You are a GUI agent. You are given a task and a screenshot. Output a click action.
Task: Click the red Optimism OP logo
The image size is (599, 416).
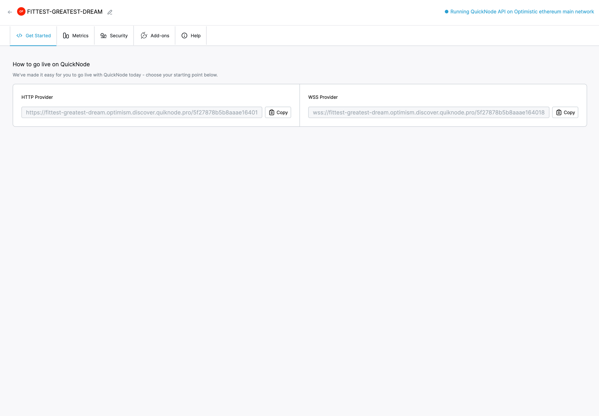[x=21, y=12]
